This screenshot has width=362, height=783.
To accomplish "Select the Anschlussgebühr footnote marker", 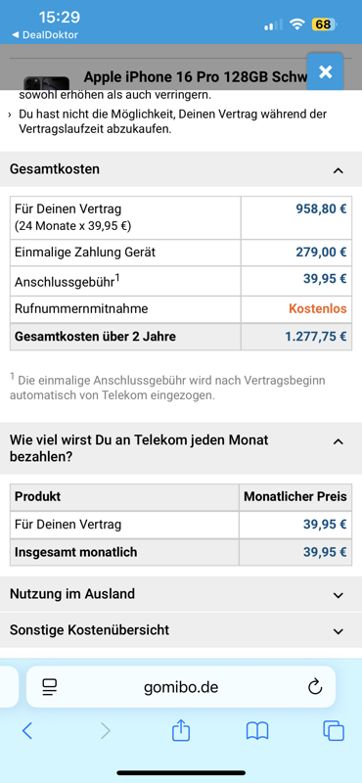I will 116,277.
